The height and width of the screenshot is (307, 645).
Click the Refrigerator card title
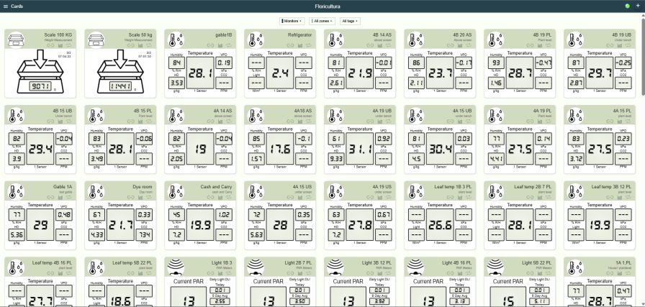(x=300, y=35)
